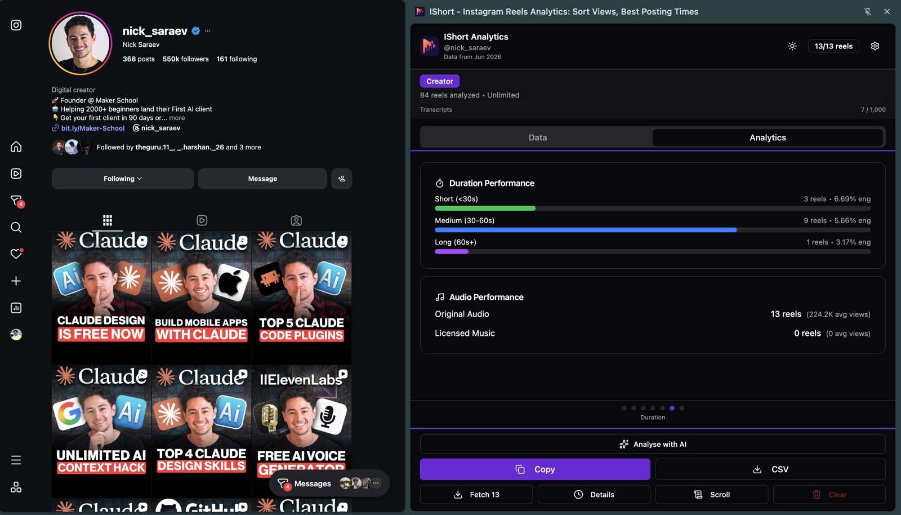Click the Creator plan badge
Viewport: 901px width, 515px height.
click(x=439, y=81)
